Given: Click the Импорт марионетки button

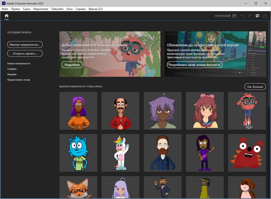Looking at the screenshot, I should coord(25,44).
